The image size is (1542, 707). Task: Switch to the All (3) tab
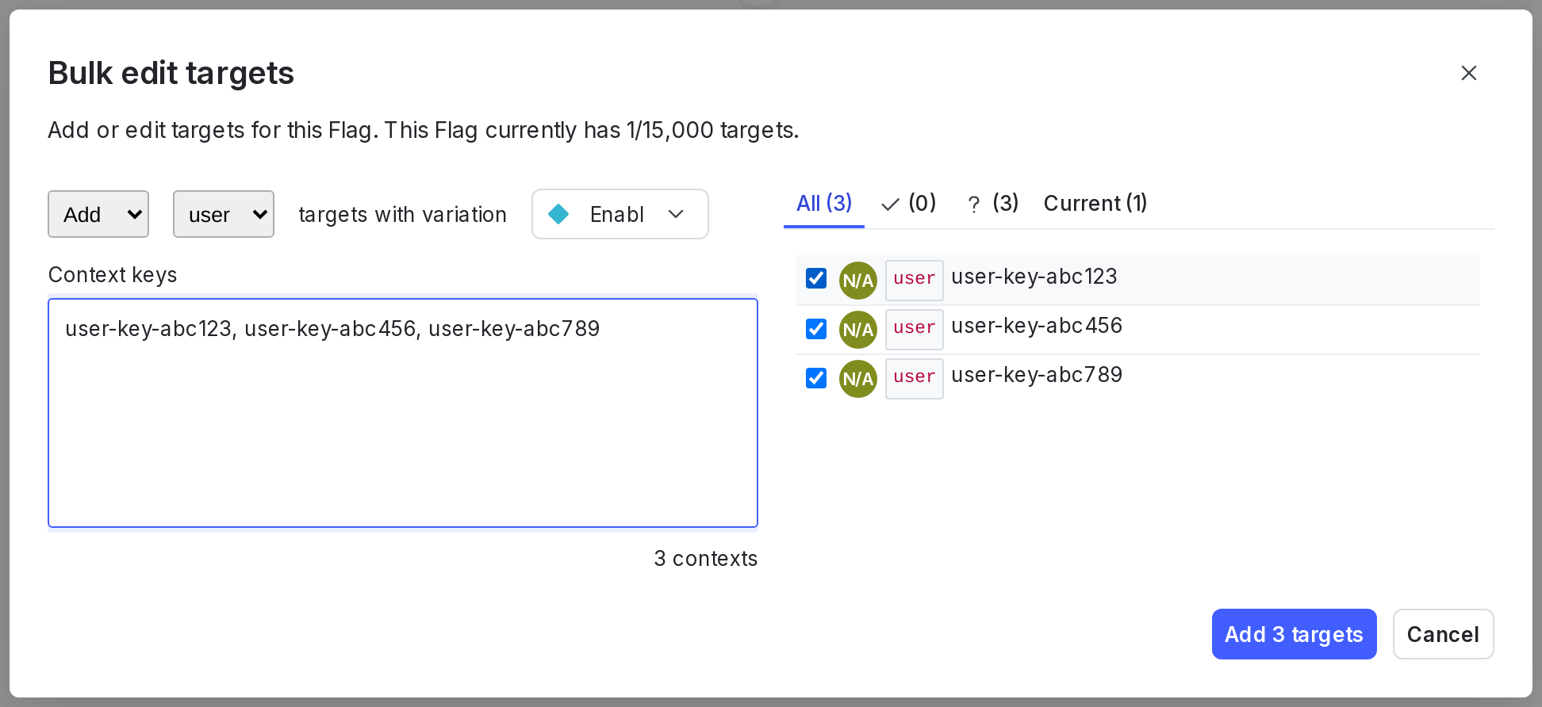(823, 204)
